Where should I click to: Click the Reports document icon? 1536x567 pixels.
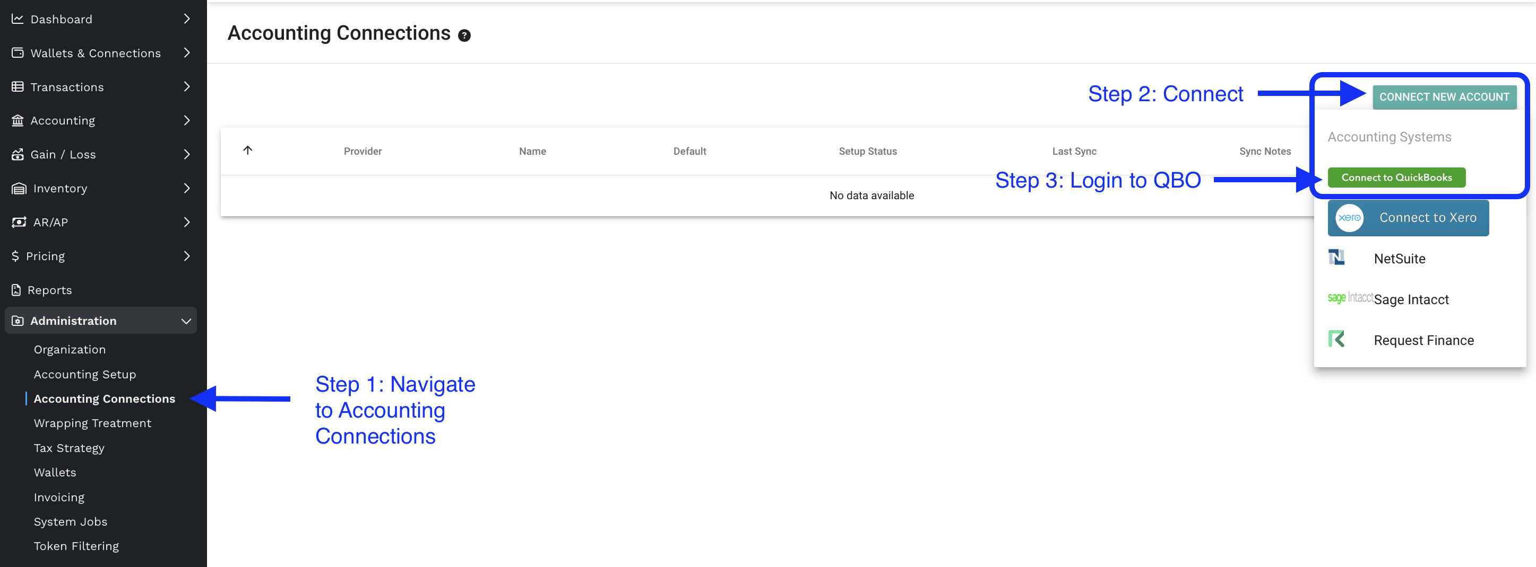click(x=16, y=290)
